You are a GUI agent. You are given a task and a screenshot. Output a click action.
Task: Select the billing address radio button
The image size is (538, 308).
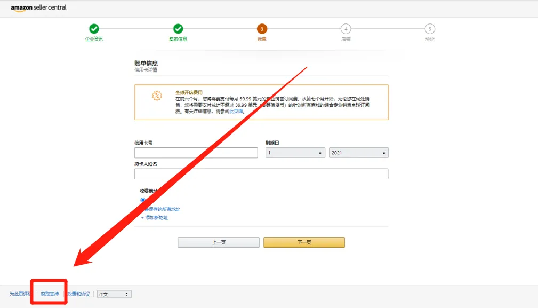[x=142, y=200]
